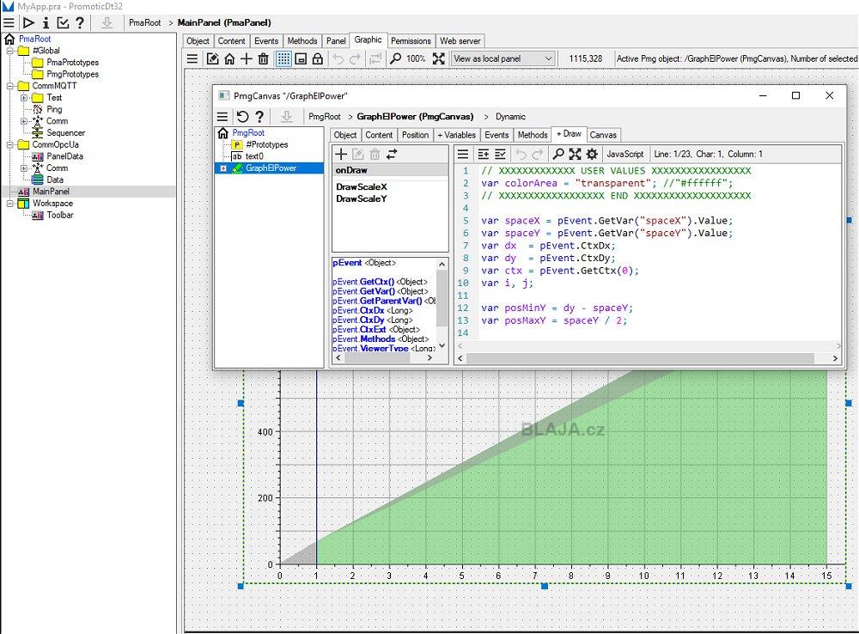
Task: Click the helper list vertical scrollbar down arrow
Action: click(x=442, y=345)
